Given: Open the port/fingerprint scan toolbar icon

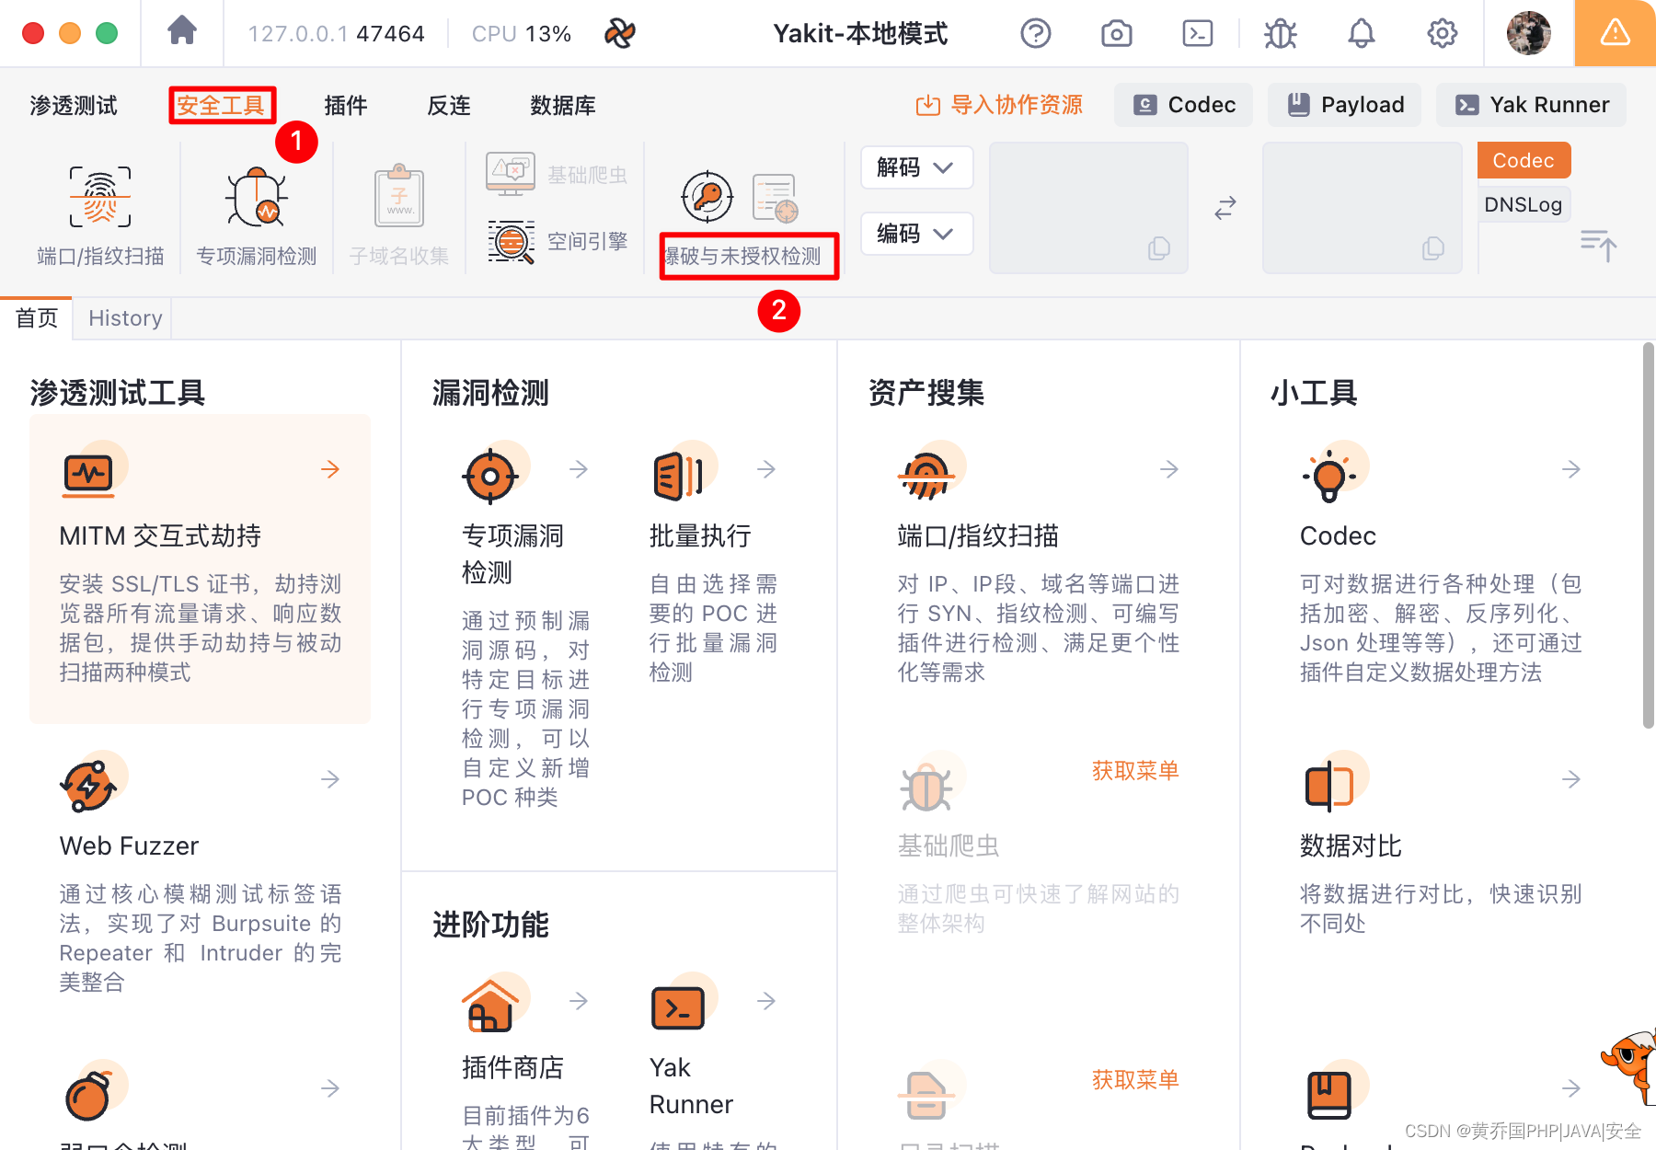Looking at the screenshot, I should point(100,197).
